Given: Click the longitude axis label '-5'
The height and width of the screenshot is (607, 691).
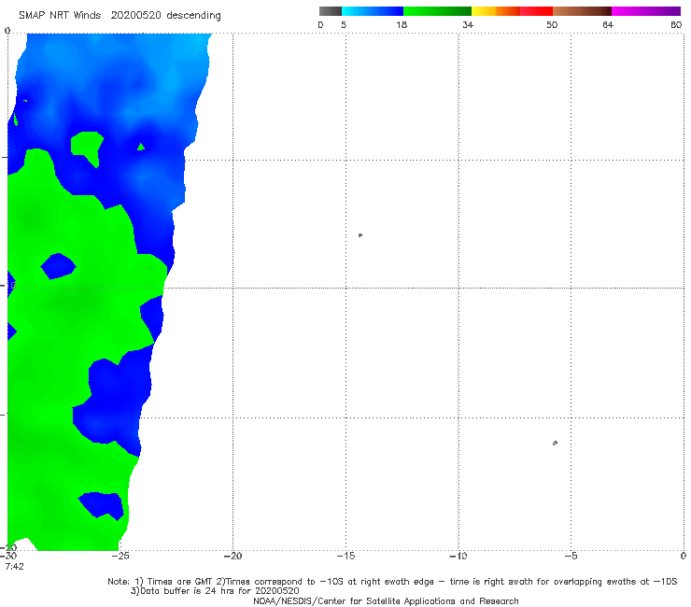Looking at the screenshot, I should [571, 556].
